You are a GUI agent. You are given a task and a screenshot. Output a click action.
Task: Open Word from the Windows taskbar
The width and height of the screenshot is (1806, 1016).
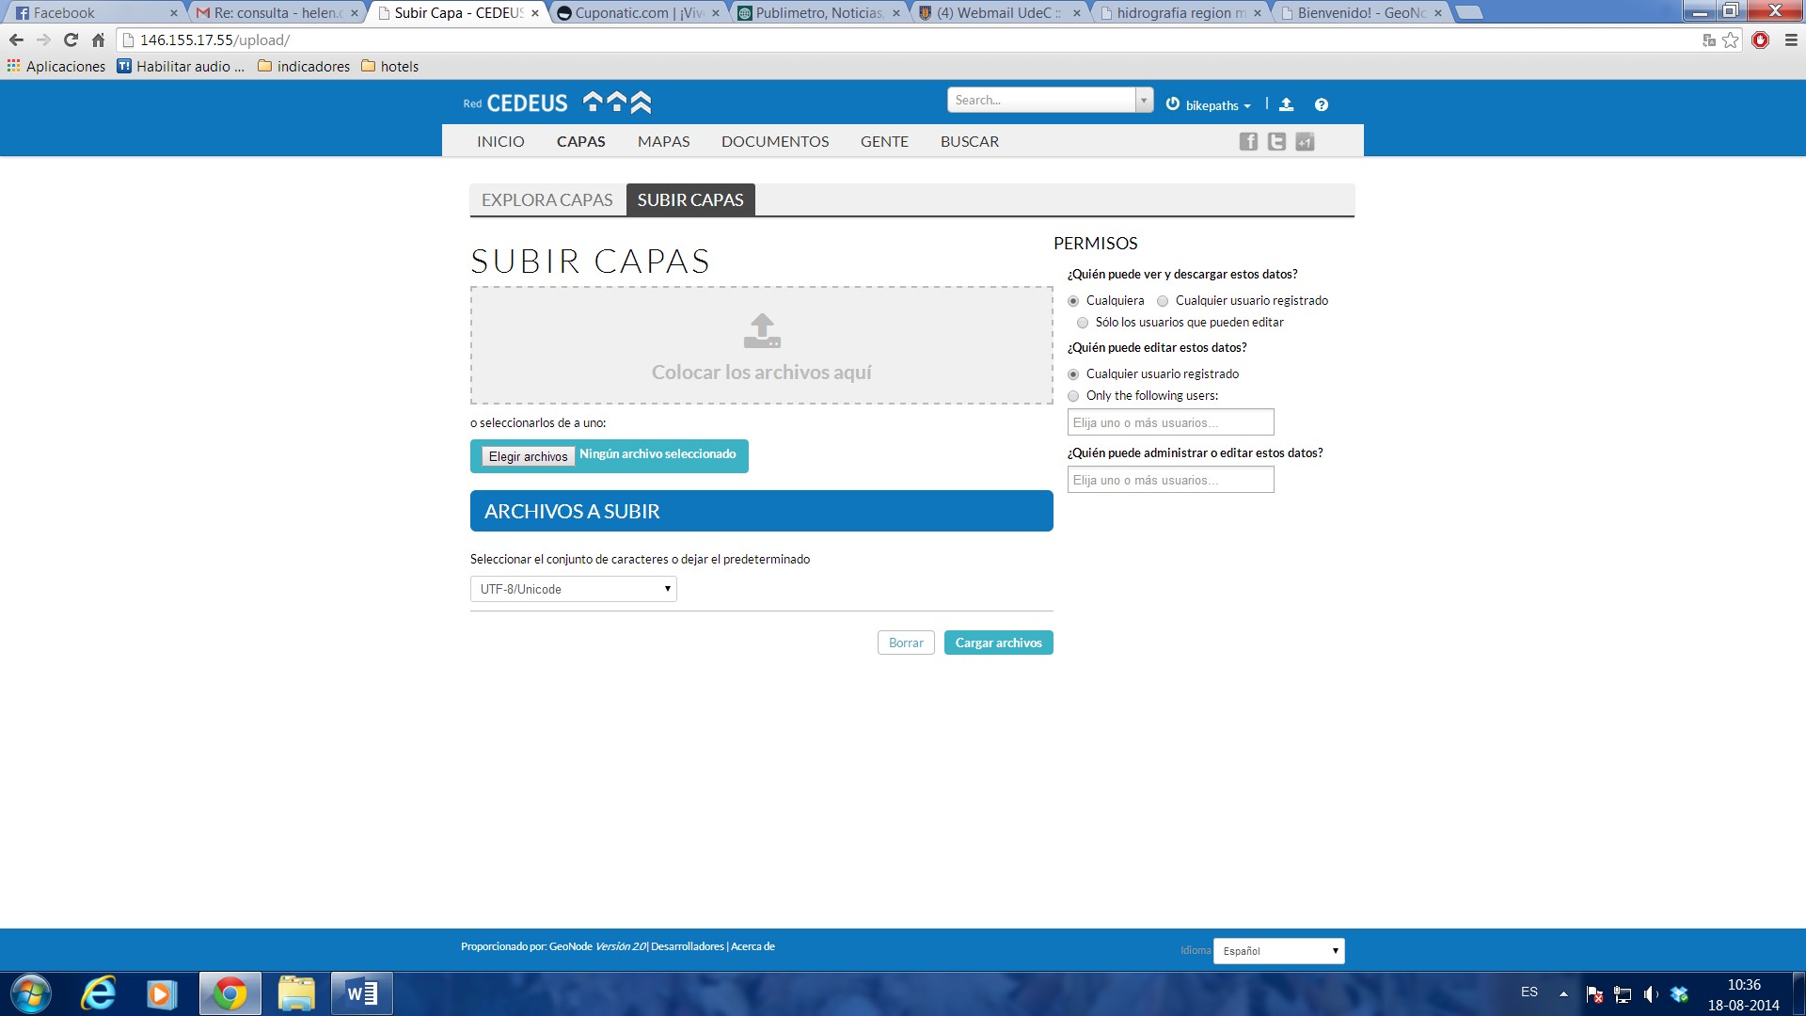pos(361,993)
